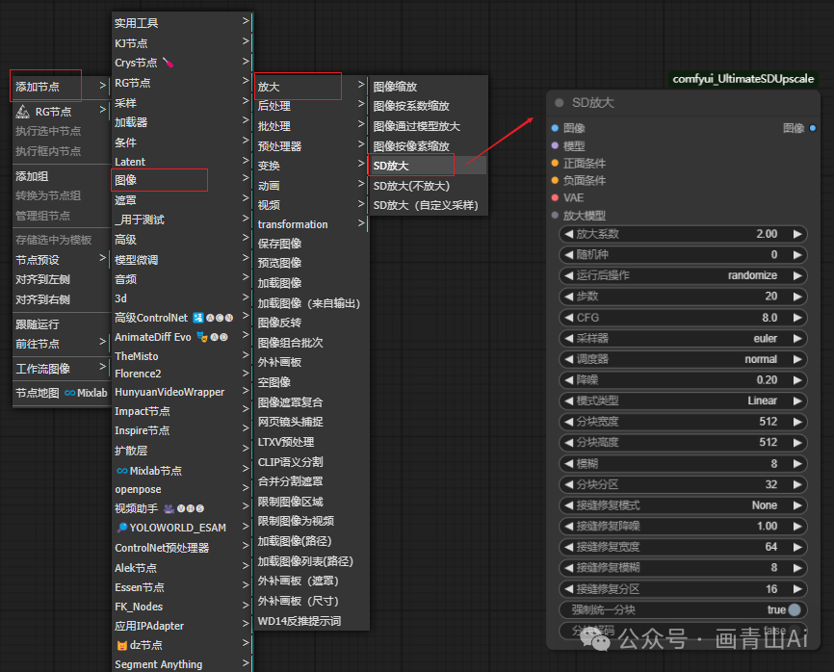Screen dimensions: 834x672
Task: Select the RG节点 triangle icon
Action: pos(21,111)
